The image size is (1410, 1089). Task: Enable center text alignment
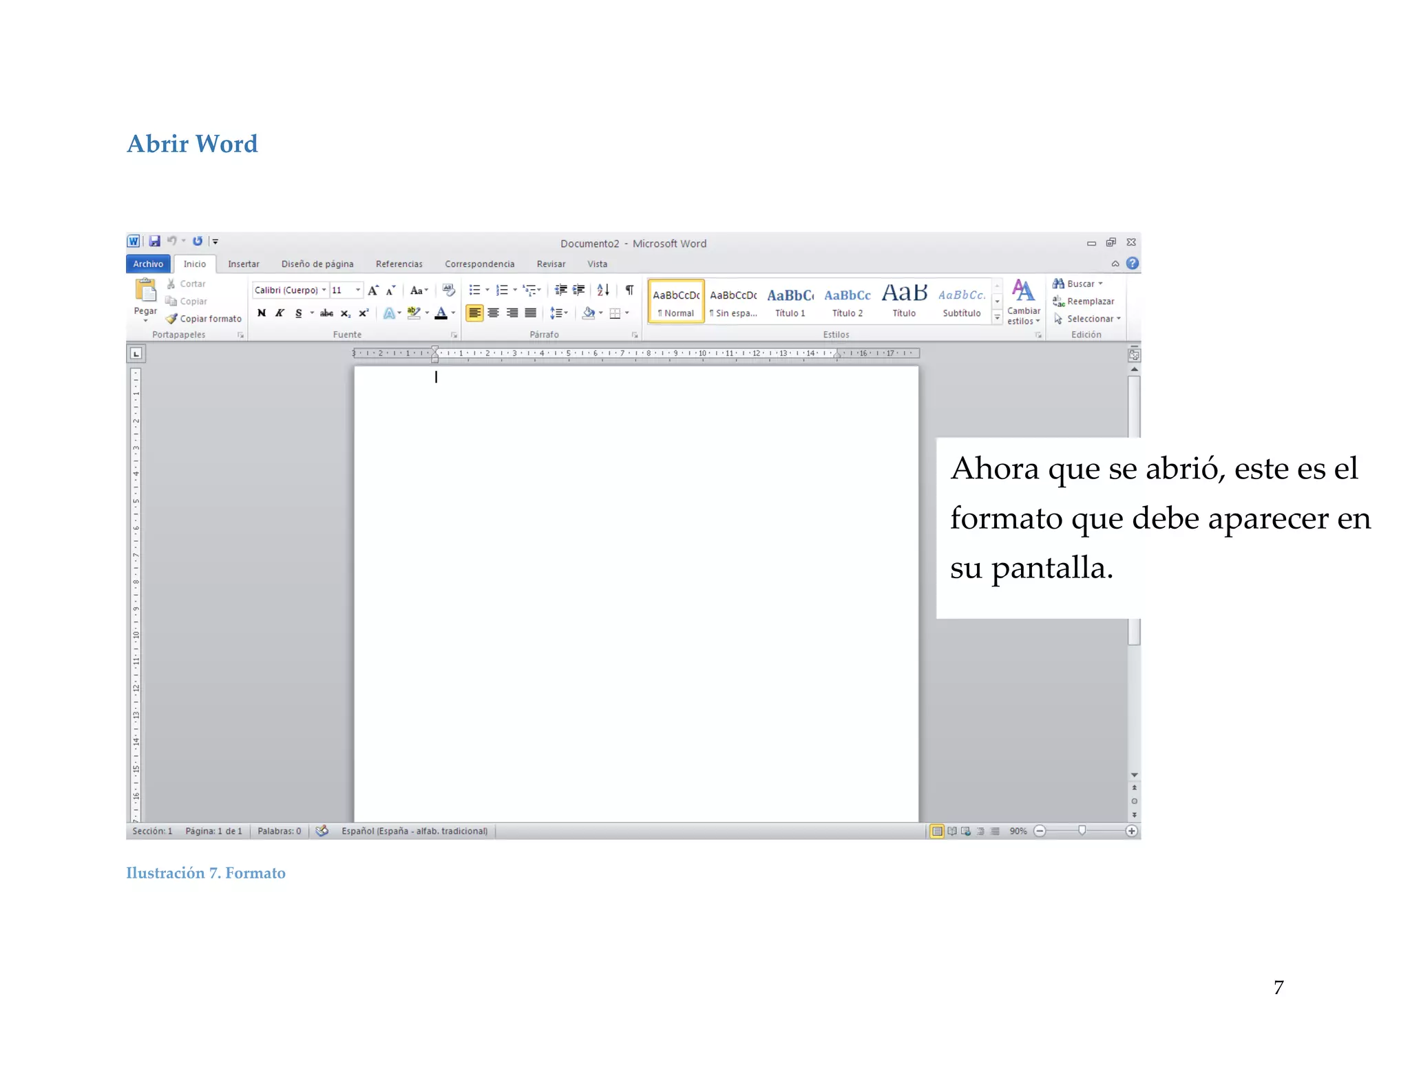pos(494,313)
